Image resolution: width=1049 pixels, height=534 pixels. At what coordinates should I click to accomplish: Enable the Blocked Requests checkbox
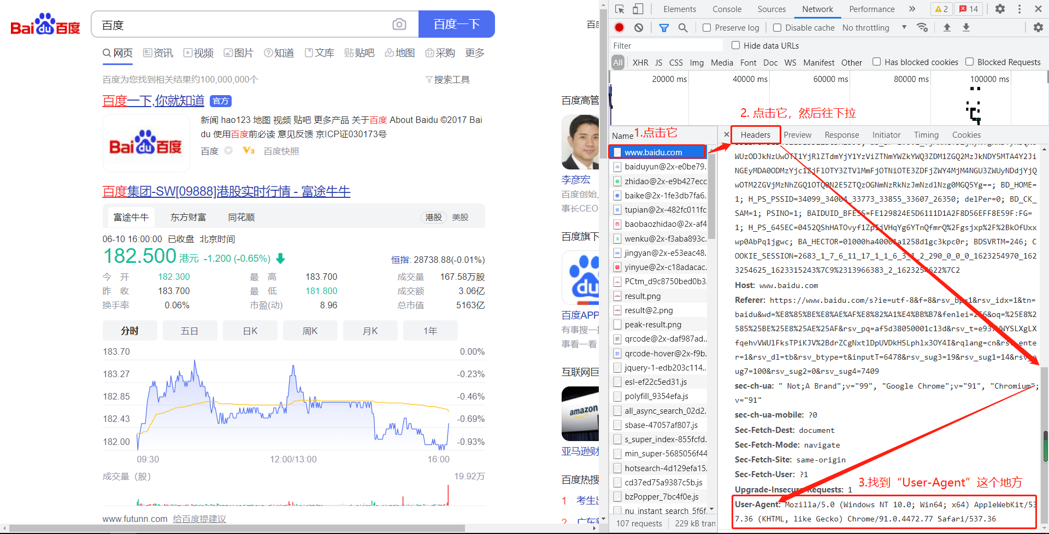click(969, 62)
